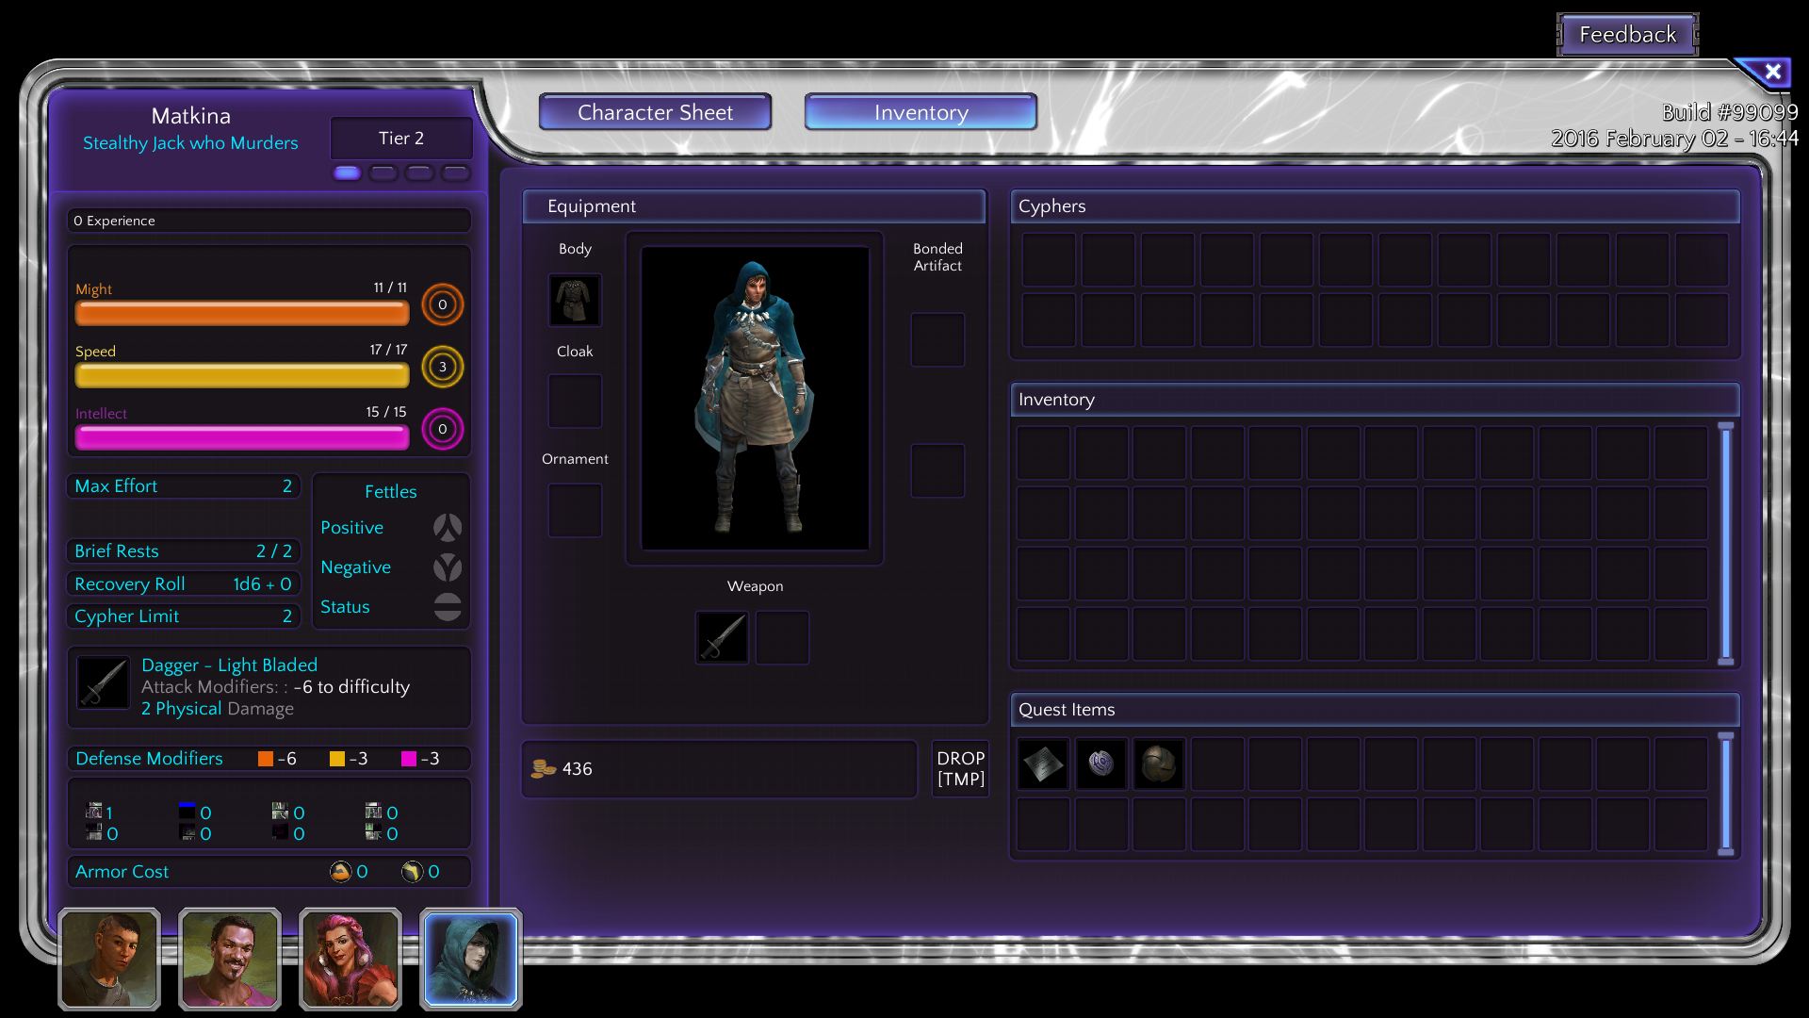Screen dimensions: 1809x1018
Task: Click the Might pool bar
Action: pyautogui.click(x=242, y=314)
